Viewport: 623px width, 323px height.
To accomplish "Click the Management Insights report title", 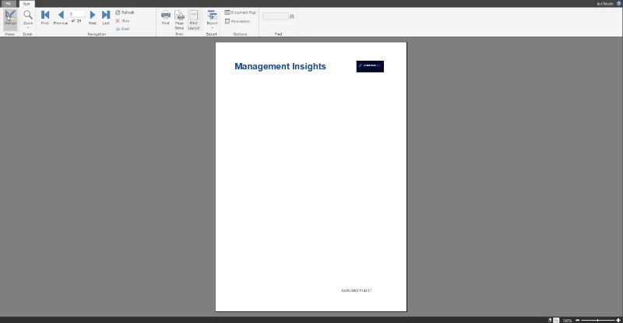I will pyautogui.click(x=280, y=66).
